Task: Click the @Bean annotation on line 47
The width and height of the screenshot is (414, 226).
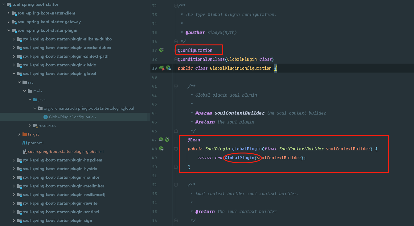Action: coord(194,140)
